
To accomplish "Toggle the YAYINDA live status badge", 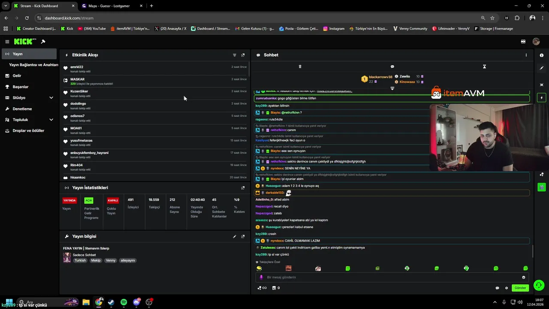I will (69, 200).
